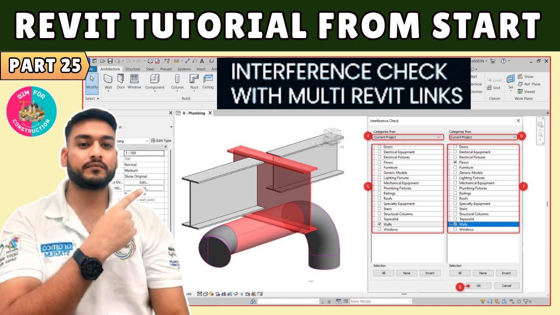
Task: Click the Print icon in quick access toolbar
Action: coord(150,61)
